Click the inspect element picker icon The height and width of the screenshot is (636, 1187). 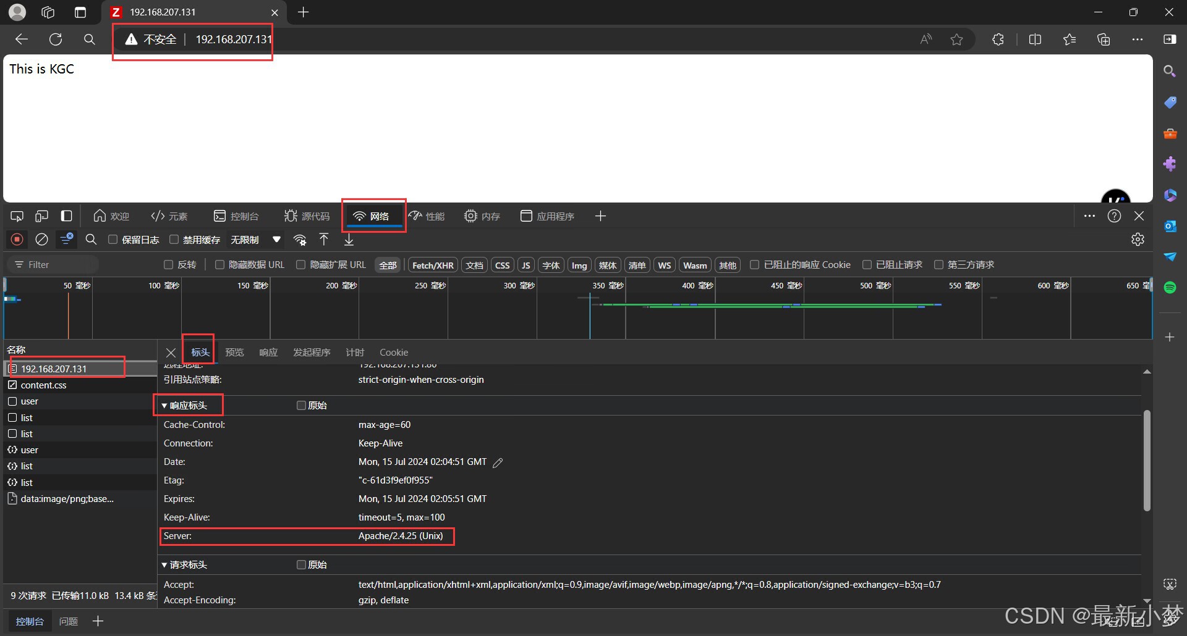click(17, 216)
